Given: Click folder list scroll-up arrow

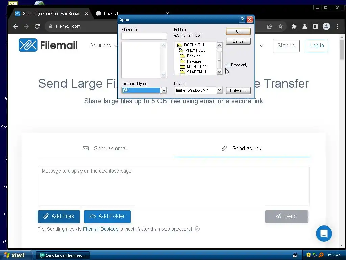Looking at the screenshot, I should pos(219,45).
